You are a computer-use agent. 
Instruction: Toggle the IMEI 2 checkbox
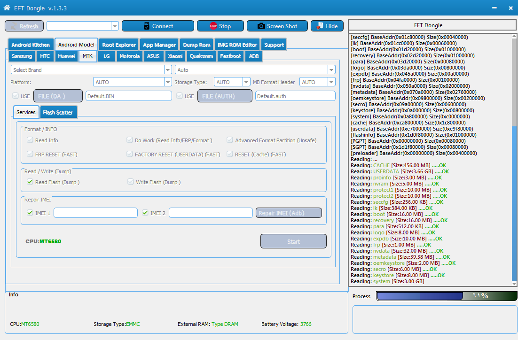[145, 213]
